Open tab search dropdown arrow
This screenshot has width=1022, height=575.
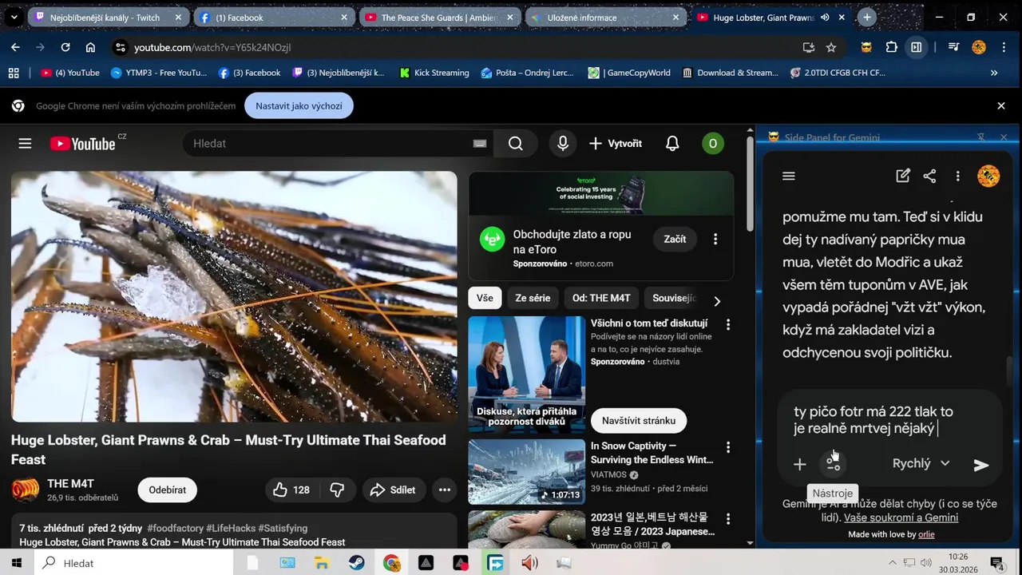click(14, 17)
